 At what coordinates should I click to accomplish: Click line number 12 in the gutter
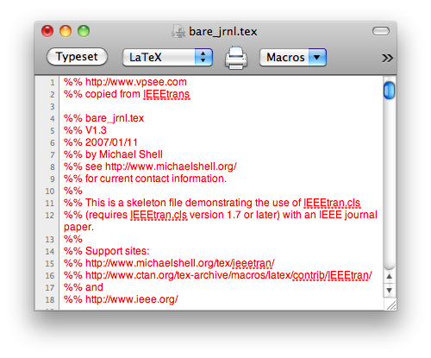click(49, 216)
